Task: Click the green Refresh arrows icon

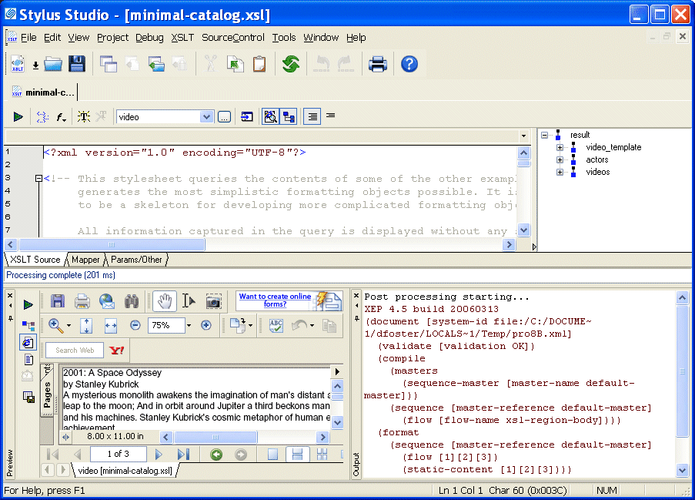Action: pyautogui.click(x=290, y=64)
